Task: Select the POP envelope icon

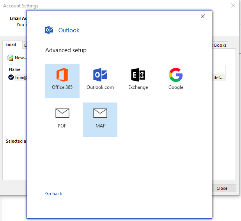Action: (x=62, y=113)
